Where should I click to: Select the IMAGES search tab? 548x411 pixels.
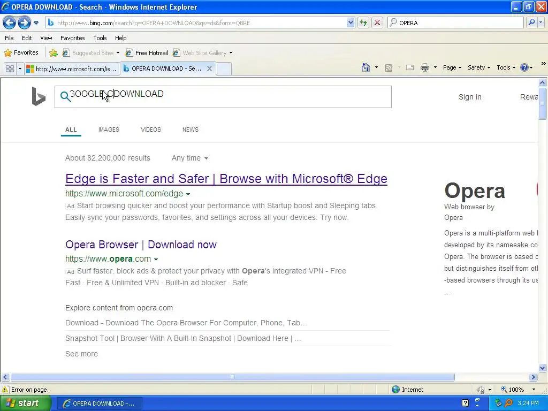(109, 130)
